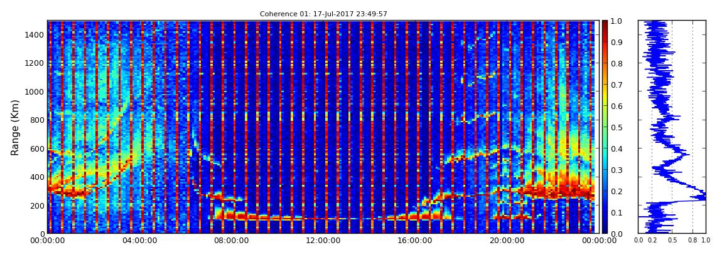Click the 1200 range axis tick label

(x=34, y=63)
